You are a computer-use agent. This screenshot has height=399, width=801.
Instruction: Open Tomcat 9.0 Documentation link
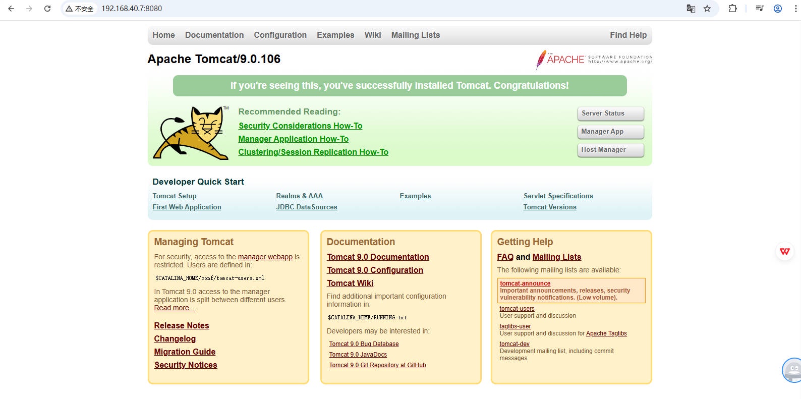378,257
